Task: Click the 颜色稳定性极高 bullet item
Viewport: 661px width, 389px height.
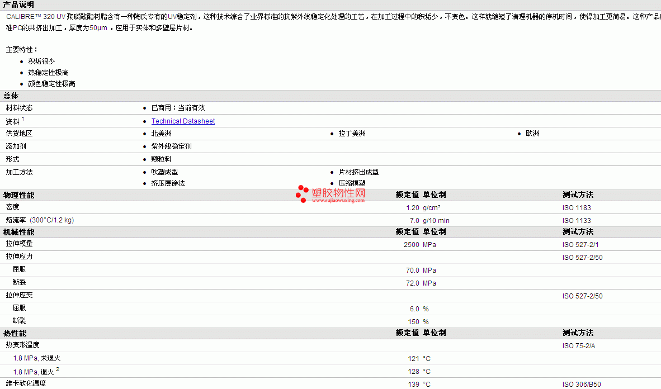Action: (51, 83)
